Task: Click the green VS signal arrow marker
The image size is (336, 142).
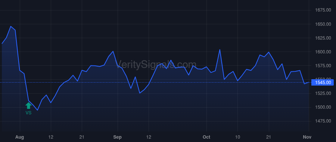Action: [28, 105]
